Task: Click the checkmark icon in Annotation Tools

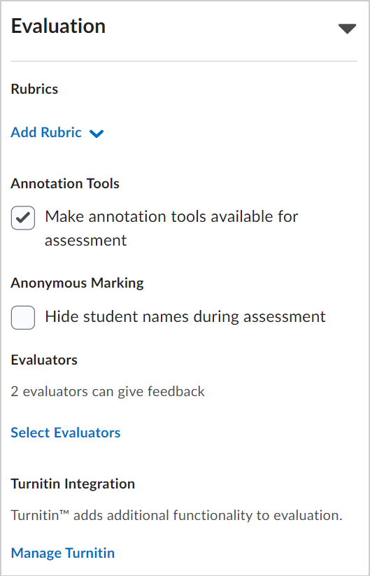Action: (23, 218)
